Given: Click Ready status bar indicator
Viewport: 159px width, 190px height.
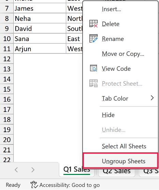Looking at the screenshot, I should click(x=13, y=185).
